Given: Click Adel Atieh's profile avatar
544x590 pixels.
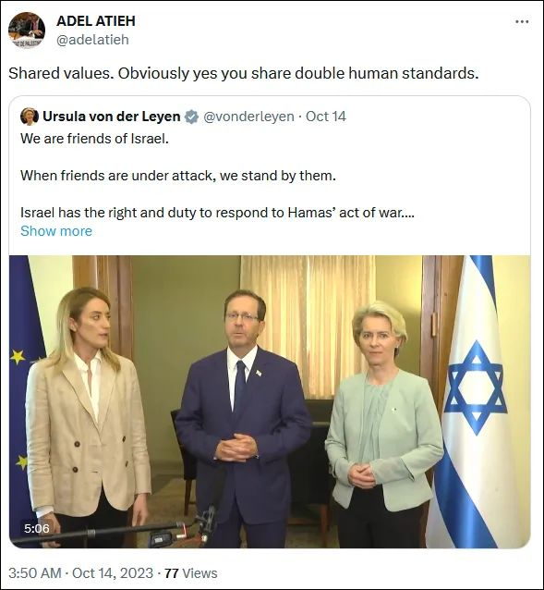Looking at the screenshot, I should point(27,31).
